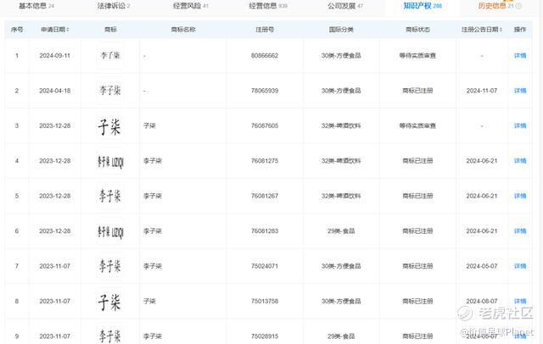Select registration number 80866662
Screen dimensions: 543x344
pos(265,56)
